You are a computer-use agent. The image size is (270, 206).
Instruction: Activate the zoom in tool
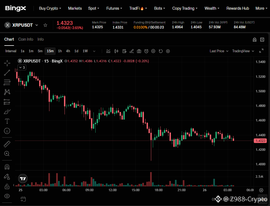(7, 154)
